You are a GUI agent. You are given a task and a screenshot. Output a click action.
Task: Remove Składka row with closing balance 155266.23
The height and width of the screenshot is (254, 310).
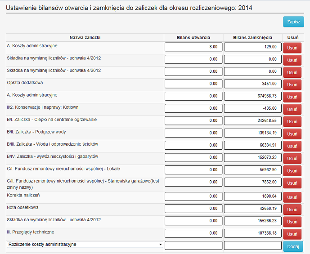coord(292,222)
